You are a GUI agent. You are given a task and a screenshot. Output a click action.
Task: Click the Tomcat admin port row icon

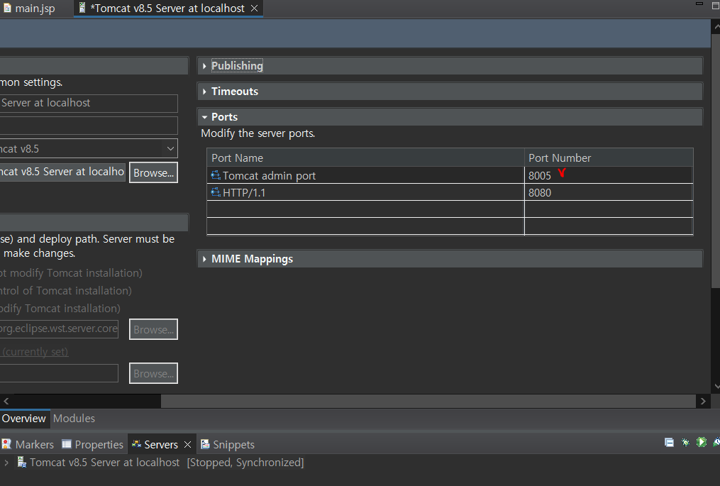[x=216, y=175]
